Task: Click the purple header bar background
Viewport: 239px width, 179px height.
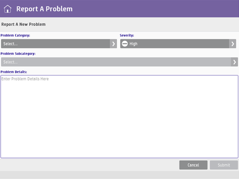Action: click(157, 9)
